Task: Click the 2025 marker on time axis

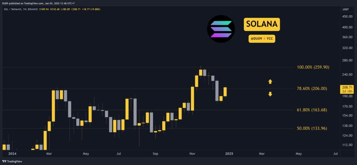Action: tap(229, 153)
